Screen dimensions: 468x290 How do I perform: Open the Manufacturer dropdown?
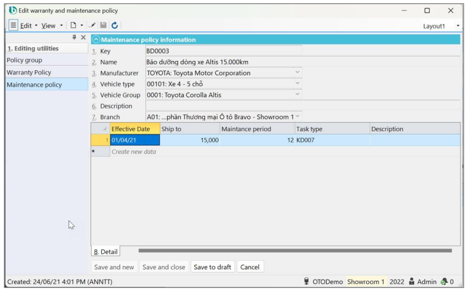tap(297, 73)
